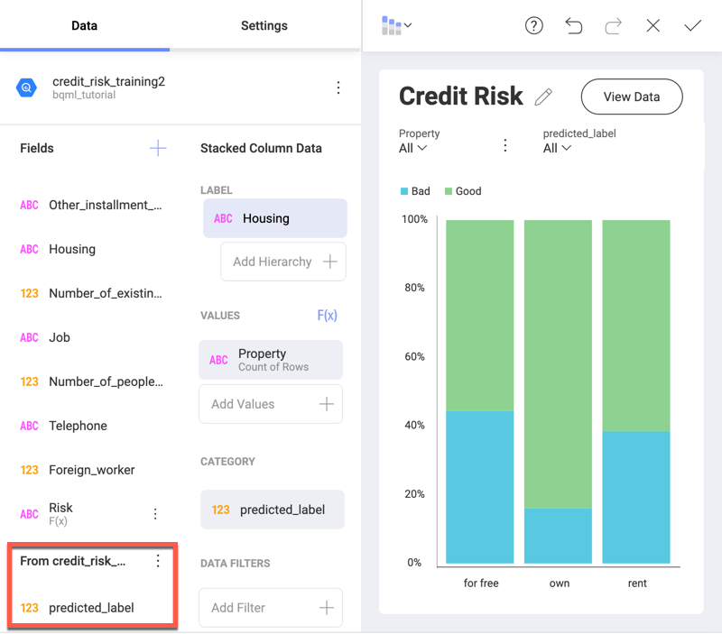Image resolution: width=722 pixels, height=634 pixels.
Task: Click the View Data button
Action: tap(631, 96)
